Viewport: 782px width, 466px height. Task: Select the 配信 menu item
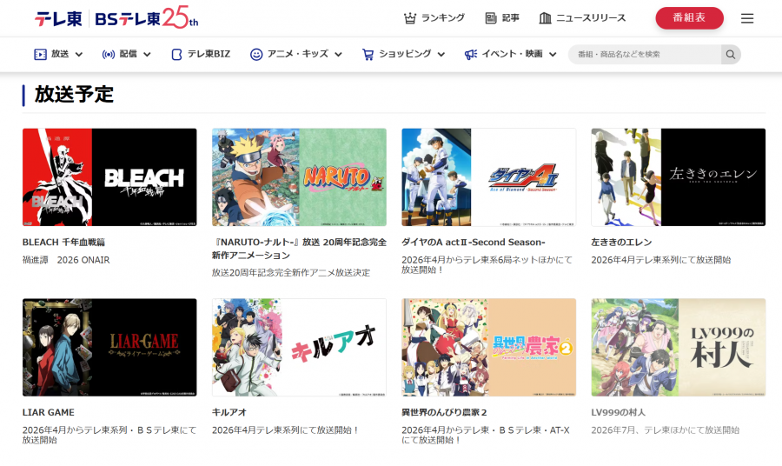(x=129, y=54)
